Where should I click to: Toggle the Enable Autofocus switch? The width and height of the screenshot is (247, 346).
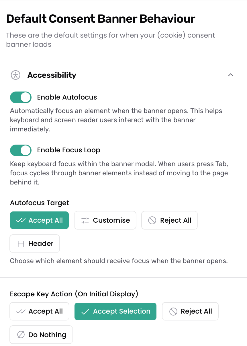21,97
